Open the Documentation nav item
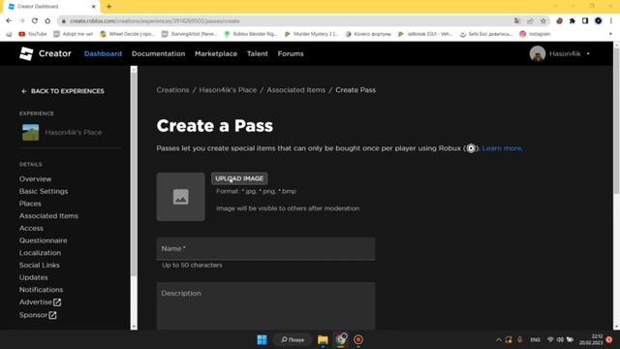 pos(158,54)
